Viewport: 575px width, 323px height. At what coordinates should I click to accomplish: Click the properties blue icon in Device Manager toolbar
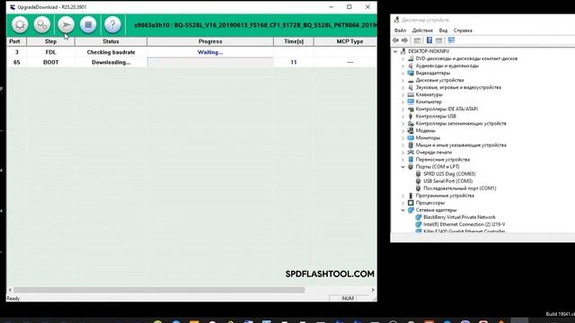pyautogui.click(x=429, y=40)
